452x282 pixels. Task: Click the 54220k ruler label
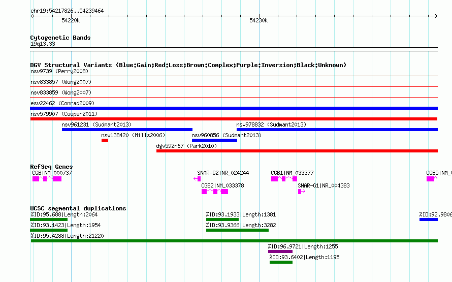coord(71,20)
